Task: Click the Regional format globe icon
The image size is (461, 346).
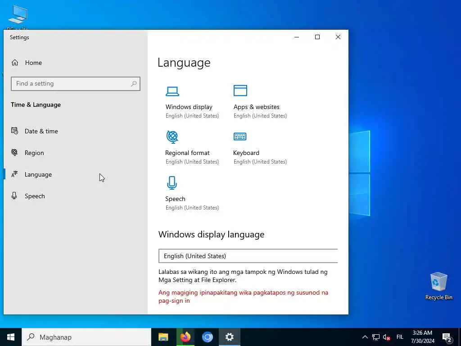Action: pyautogui.click(x=172, y=137)
